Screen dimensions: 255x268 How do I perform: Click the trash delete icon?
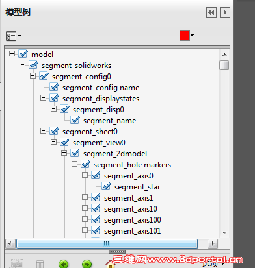coord(40,264)
